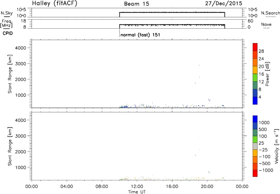
Task: Click the green echo cluster near 20:00 in velocity panel
Action: 209,172
